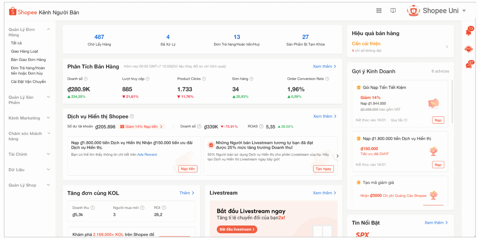Open the apps grid icon in header
478x239 pixels.
(x=379, y=11)
